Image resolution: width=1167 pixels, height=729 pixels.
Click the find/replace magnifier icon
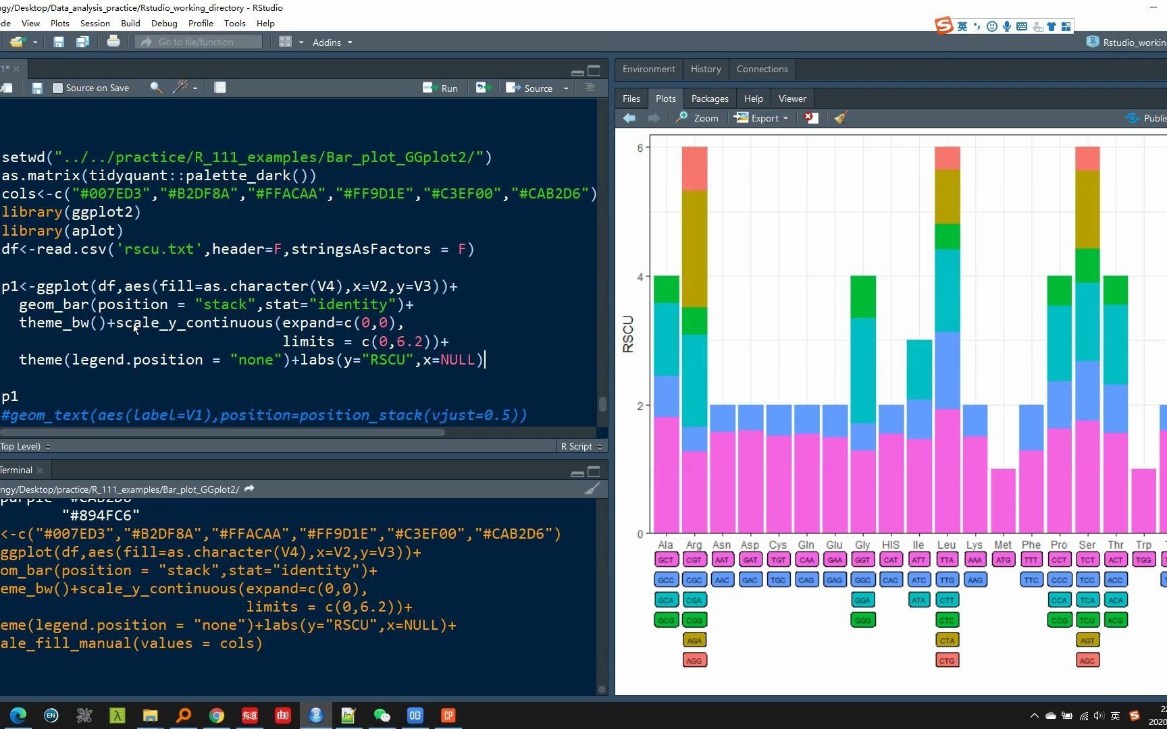point(155,88)
